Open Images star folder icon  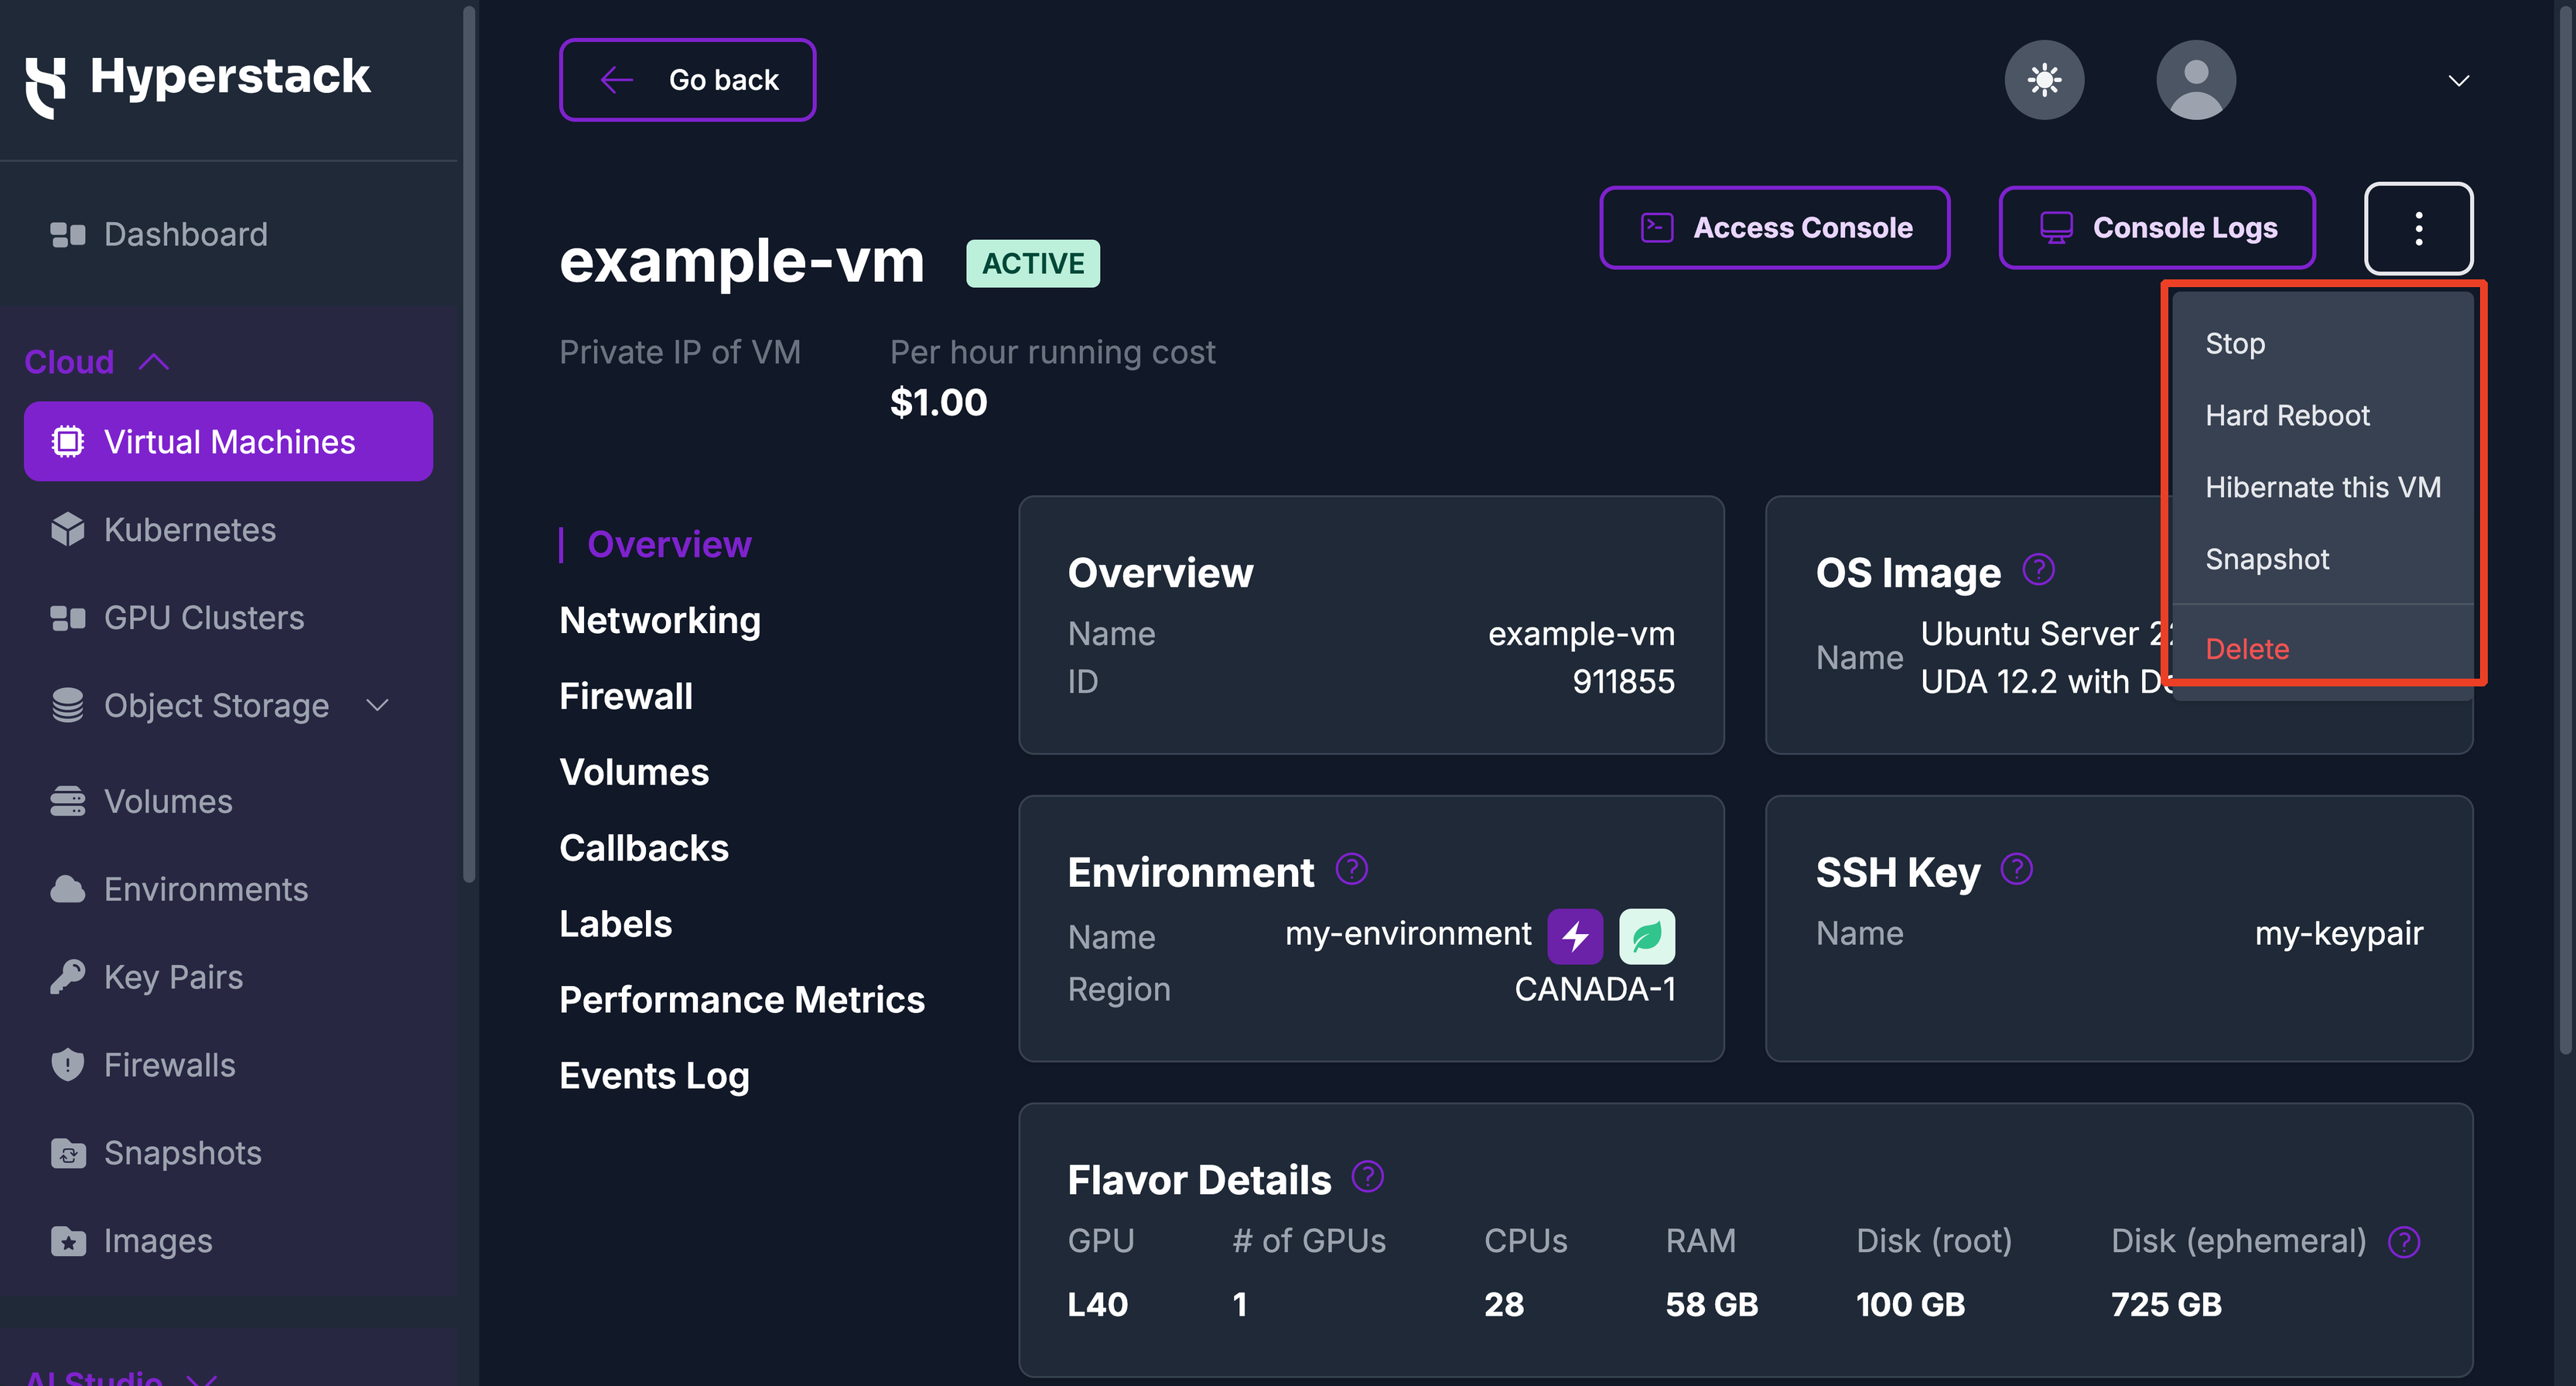point(67,1241)
